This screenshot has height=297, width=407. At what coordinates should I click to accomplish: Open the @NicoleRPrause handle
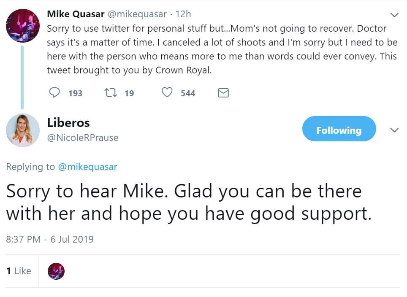(83, 138)
